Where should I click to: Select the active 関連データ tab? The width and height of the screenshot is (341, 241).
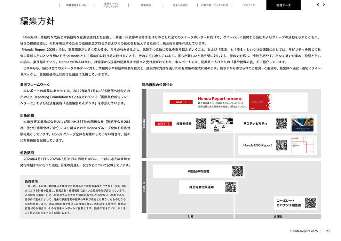pos(283,5)
